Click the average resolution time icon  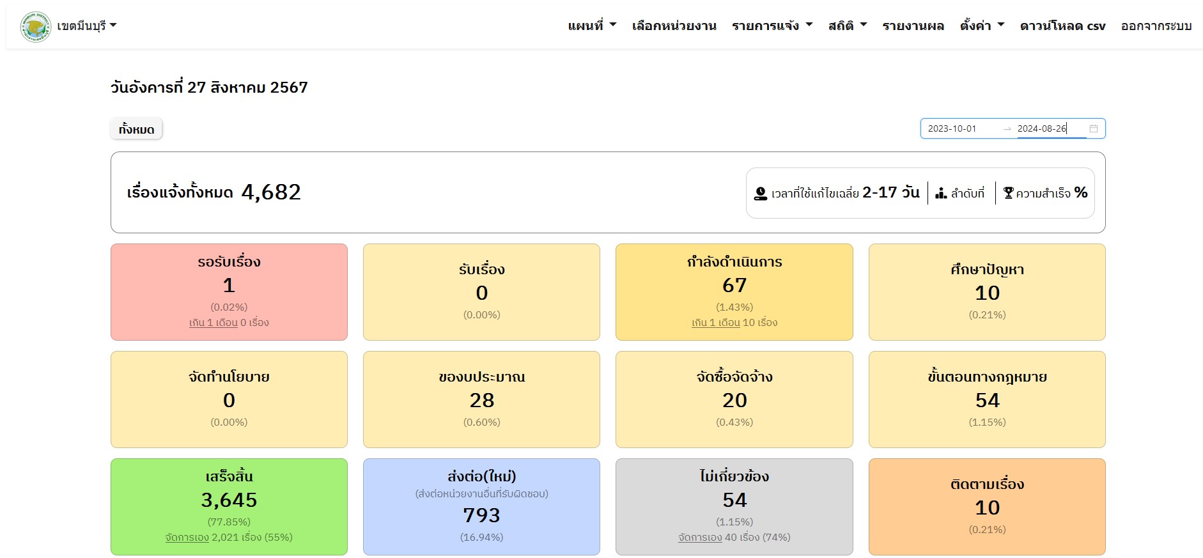[760, 193]
